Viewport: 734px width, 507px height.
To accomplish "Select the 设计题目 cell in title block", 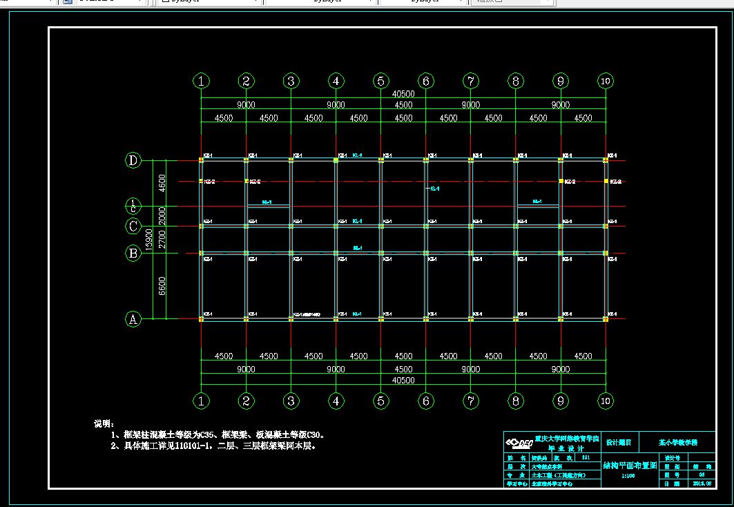I will pos(619,442).
